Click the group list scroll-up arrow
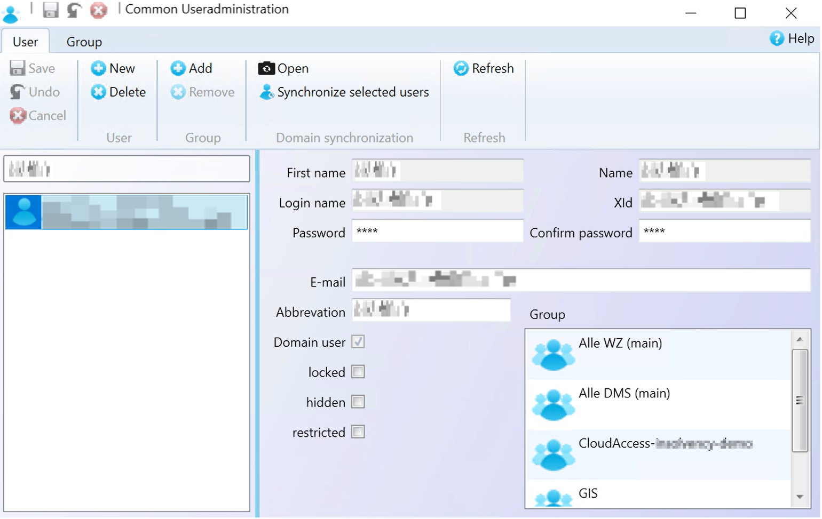This screenshot has width=822, height=519. click(x=800, y=339)
